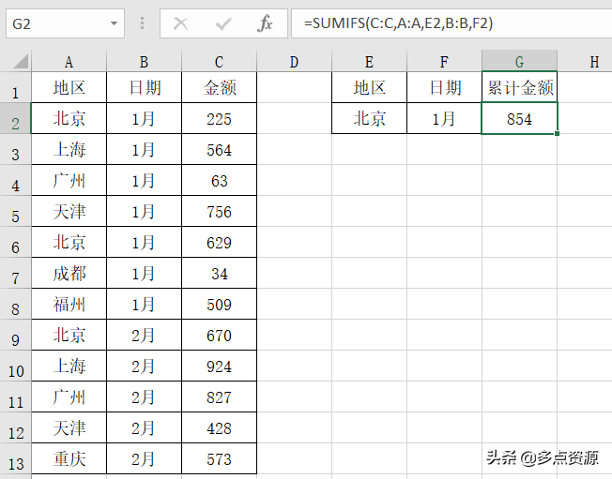Select row 5 header
The width and height of the screenshot is (612, 479).
[x=15, y=211]
